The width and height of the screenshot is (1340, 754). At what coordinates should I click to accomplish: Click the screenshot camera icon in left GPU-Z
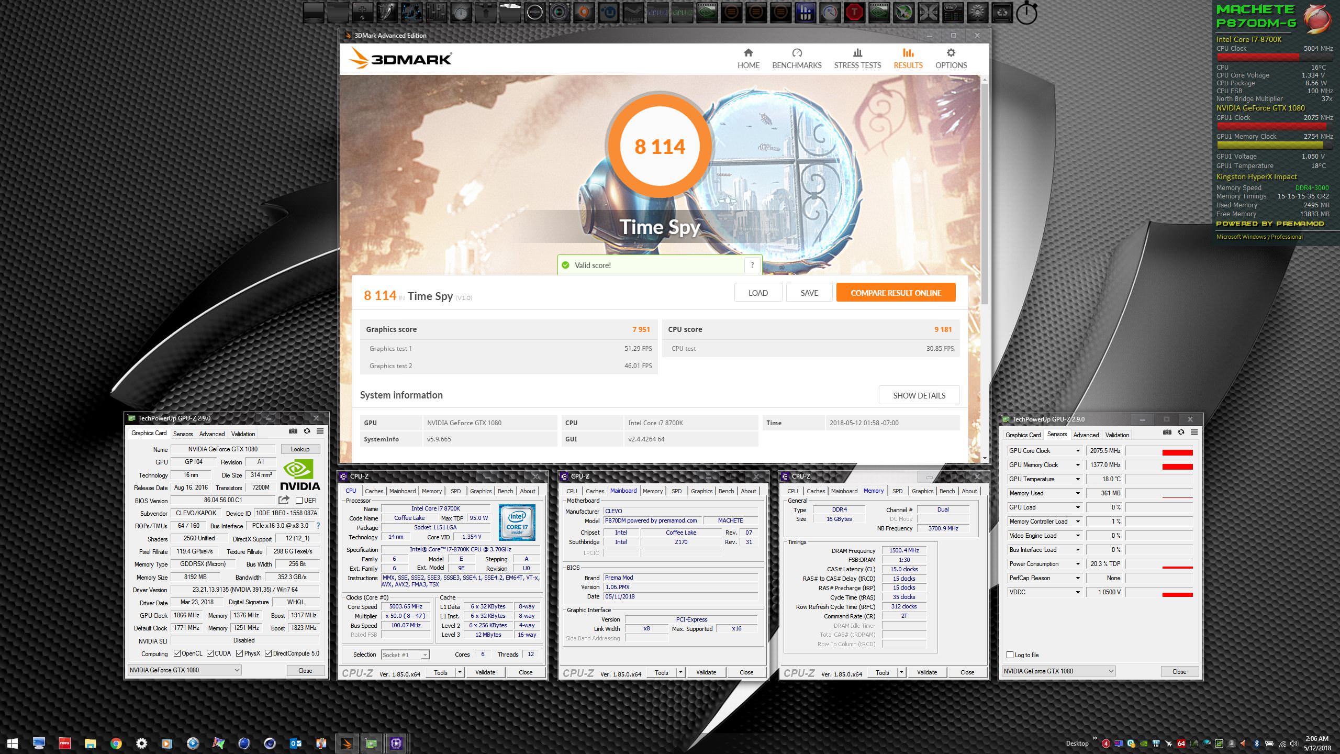pyautogui.click(x=293, y=431)
